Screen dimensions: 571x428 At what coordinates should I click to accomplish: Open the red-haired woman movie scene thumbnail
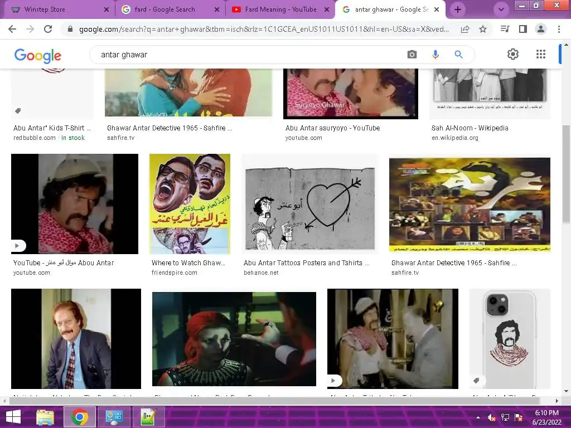click(234, 339)
